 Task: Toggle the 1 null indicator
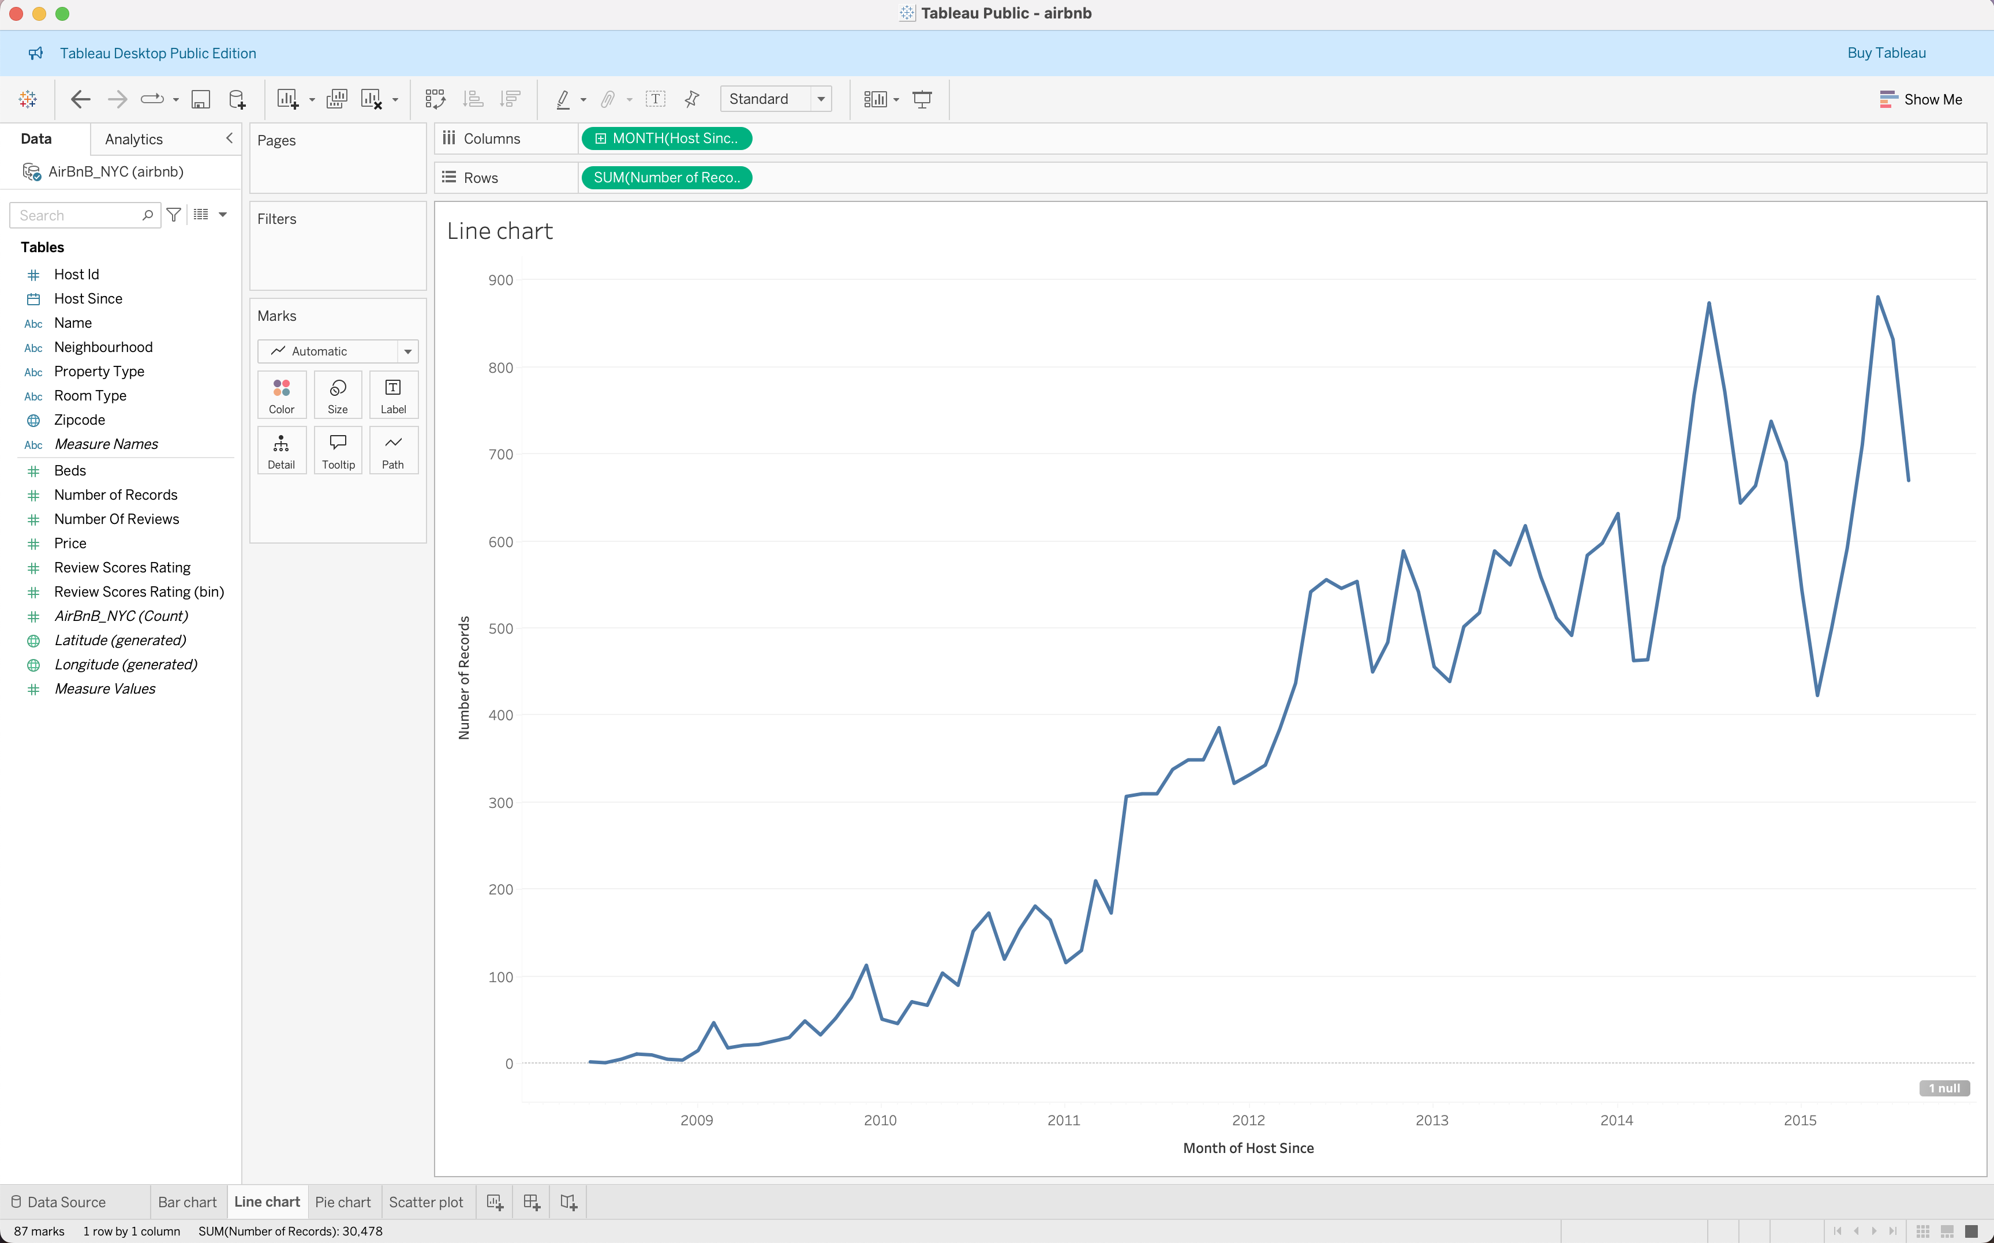(1944, 1088)
